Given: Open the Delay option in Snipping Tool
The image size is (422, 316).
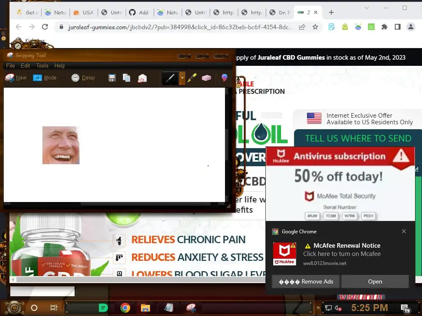Looking at the screenshot, I should [x=83, y=78].
